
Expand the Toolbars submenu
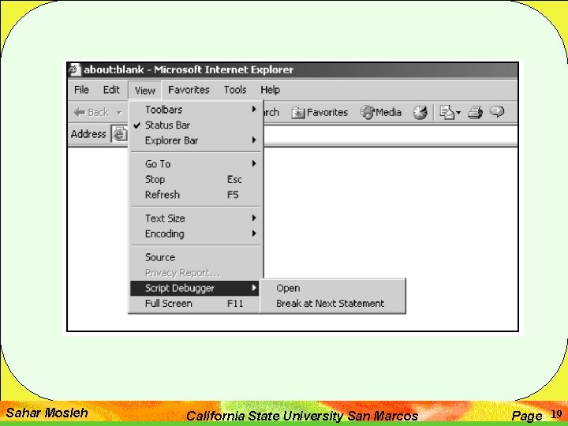196,110
